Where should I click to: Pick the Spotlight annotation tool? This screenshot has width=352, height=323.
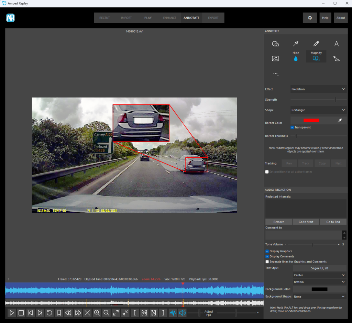click(337, 59)
